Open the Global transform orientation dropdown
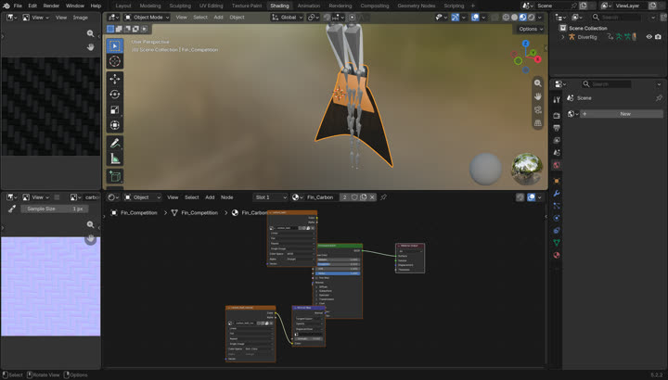This screenshot has width=668, height=380. coord(288,18)
